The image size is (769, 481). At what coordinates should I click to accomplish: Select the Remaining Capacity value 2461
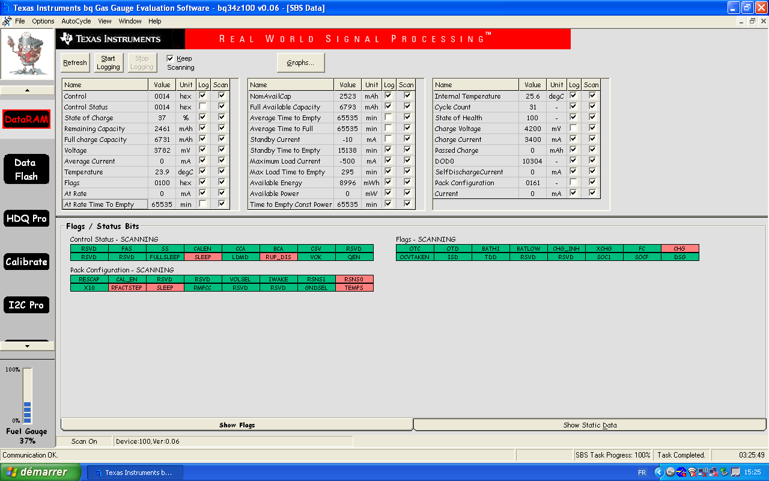click(162, 129)
